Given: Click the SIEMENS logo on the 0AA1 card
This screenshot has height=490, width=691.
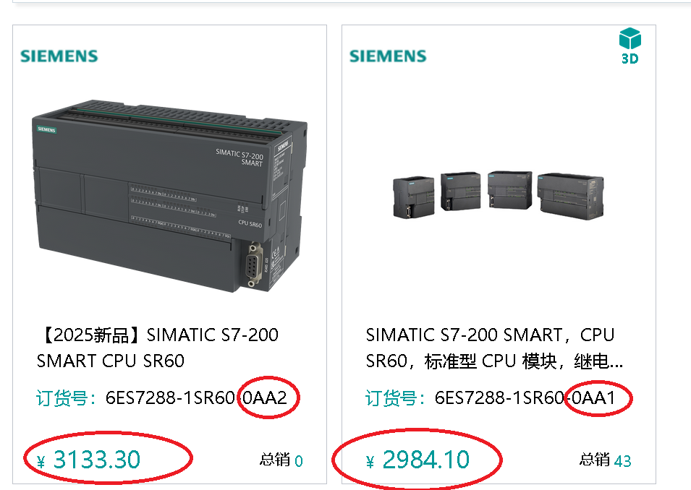Looking at the screenshot, I should pyautogui.click(x=388, y=56).
